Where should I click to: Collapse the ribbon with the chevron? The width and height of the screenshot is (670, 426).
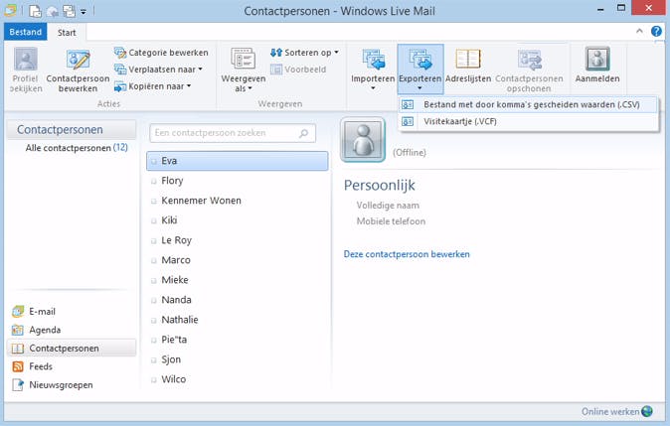click(639, 31)
